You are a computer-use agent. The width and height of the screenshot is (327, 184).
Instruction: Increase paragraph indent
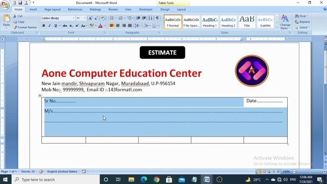click(144, 18)
